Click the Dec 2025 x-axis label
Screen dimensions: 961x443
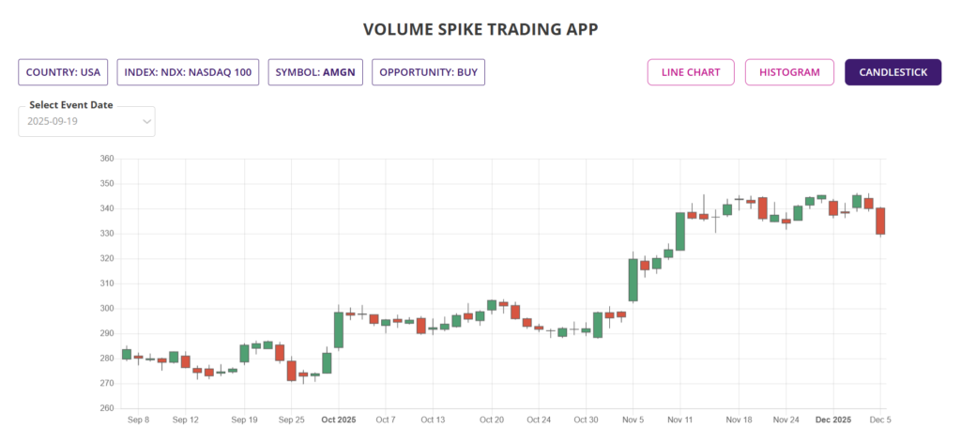pyautogui.click(x=832, y=420)
